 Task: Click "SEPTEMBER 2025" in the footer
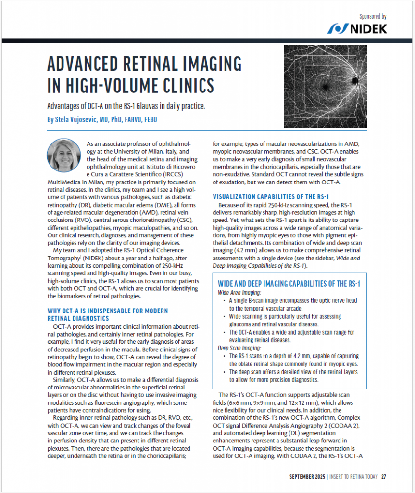tap(307, 477)
